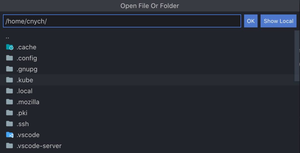Confirm the path with OK button

[251, 21]
